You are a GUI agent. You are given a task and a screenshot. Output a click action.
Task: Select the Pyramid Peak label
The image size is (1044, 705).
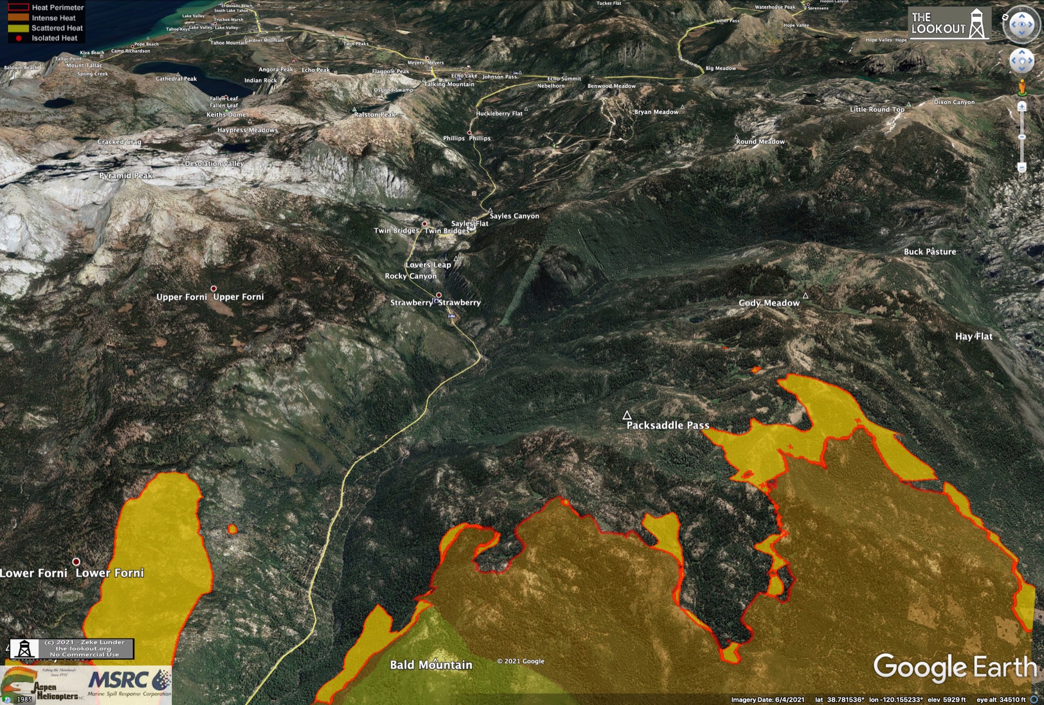[x=126, y=176]
